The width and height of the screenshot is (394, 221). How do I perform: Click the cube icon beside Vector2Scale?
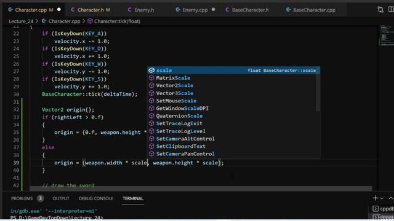[151, 85]
